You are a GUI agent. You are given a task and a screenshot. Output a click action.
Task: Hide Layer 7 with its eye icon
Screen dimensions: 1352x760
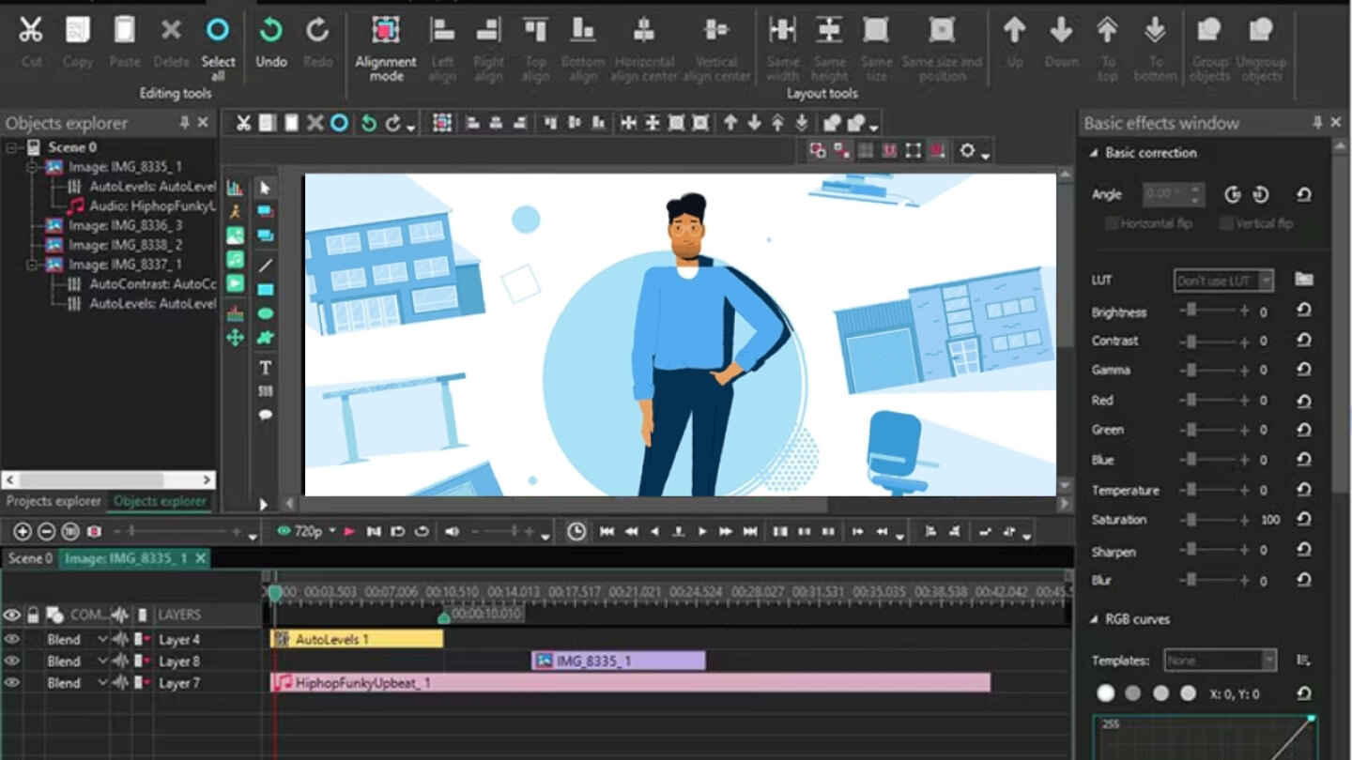point(11,682)
